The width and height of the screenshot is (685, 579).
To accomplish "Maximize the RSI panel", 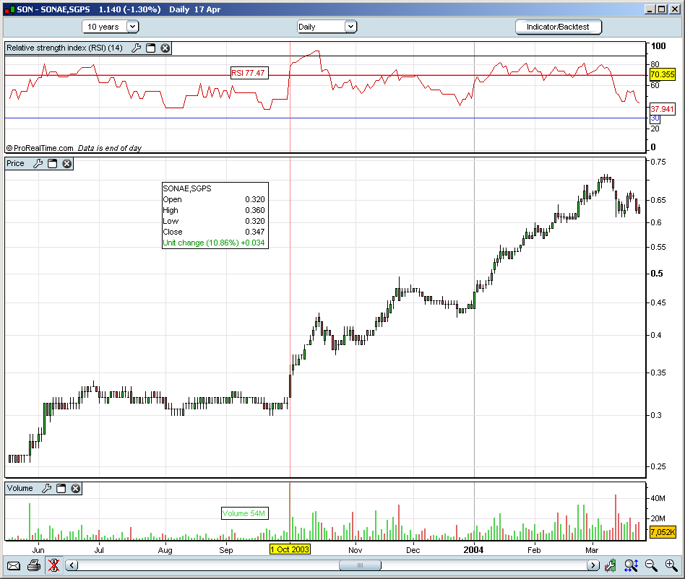I will coord(151,48).
